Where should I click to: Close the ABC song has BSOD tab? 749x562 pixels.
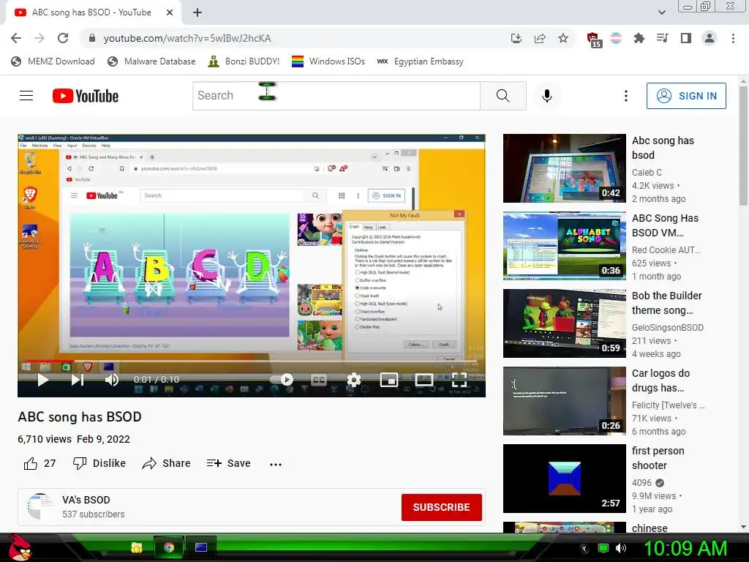[170, 12]
